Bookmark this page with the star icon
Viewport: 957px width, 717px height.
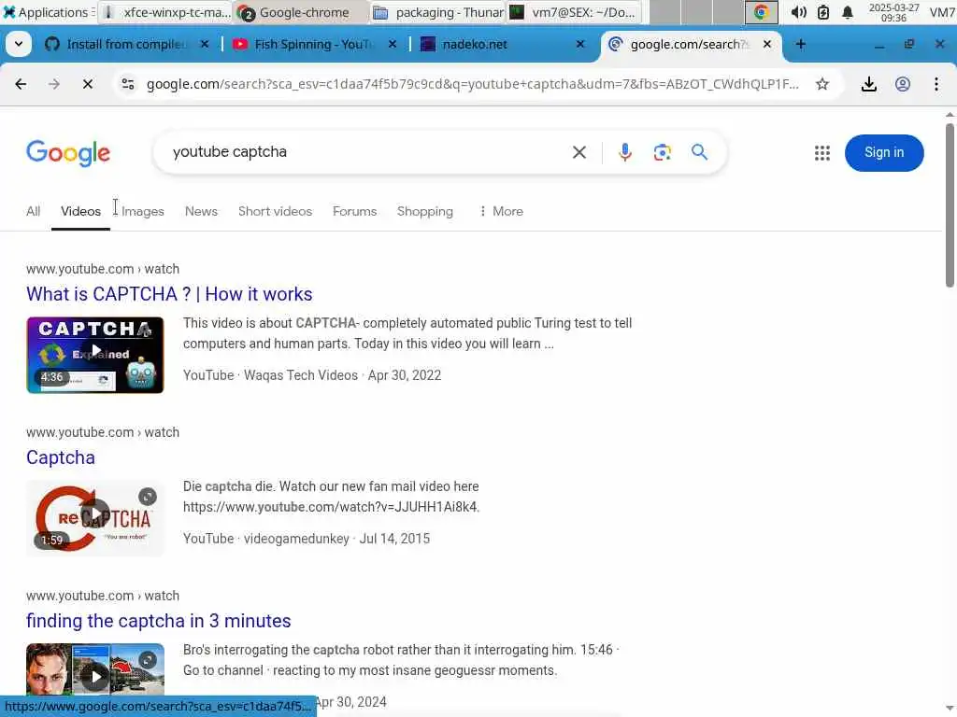point(822,84)
